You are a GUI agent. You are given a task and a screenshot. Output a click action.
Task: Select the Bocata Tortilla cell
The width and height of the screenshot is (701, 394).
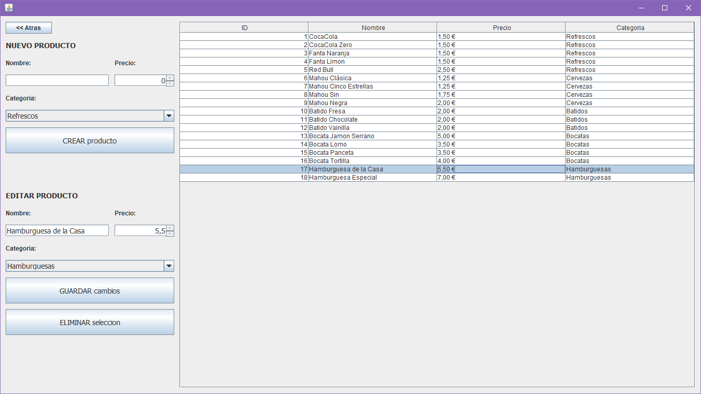coord(373,161)
